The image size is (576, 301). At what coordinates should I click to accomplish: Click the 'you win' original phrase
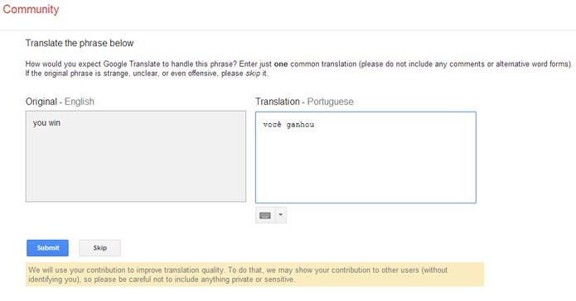point(46,123)
